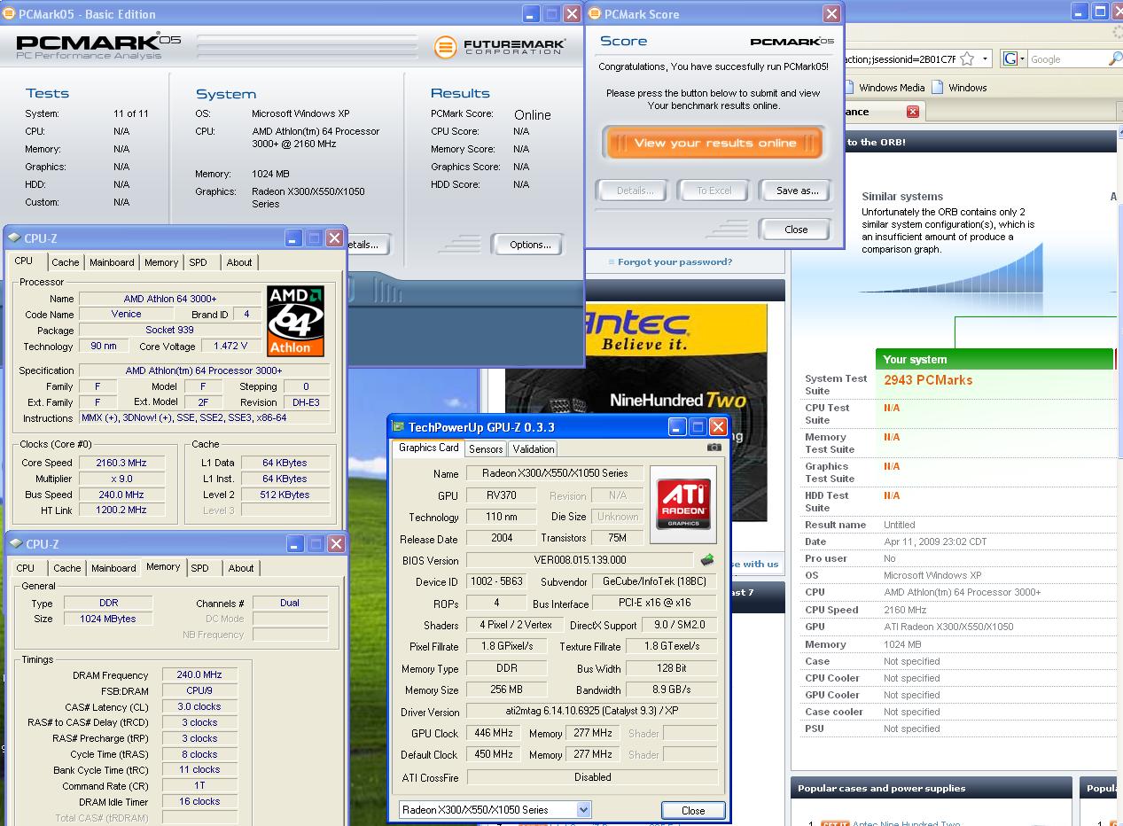Click Close button in PCMark Score dialog
This screenshot has width=1123, height=826.
796,230
